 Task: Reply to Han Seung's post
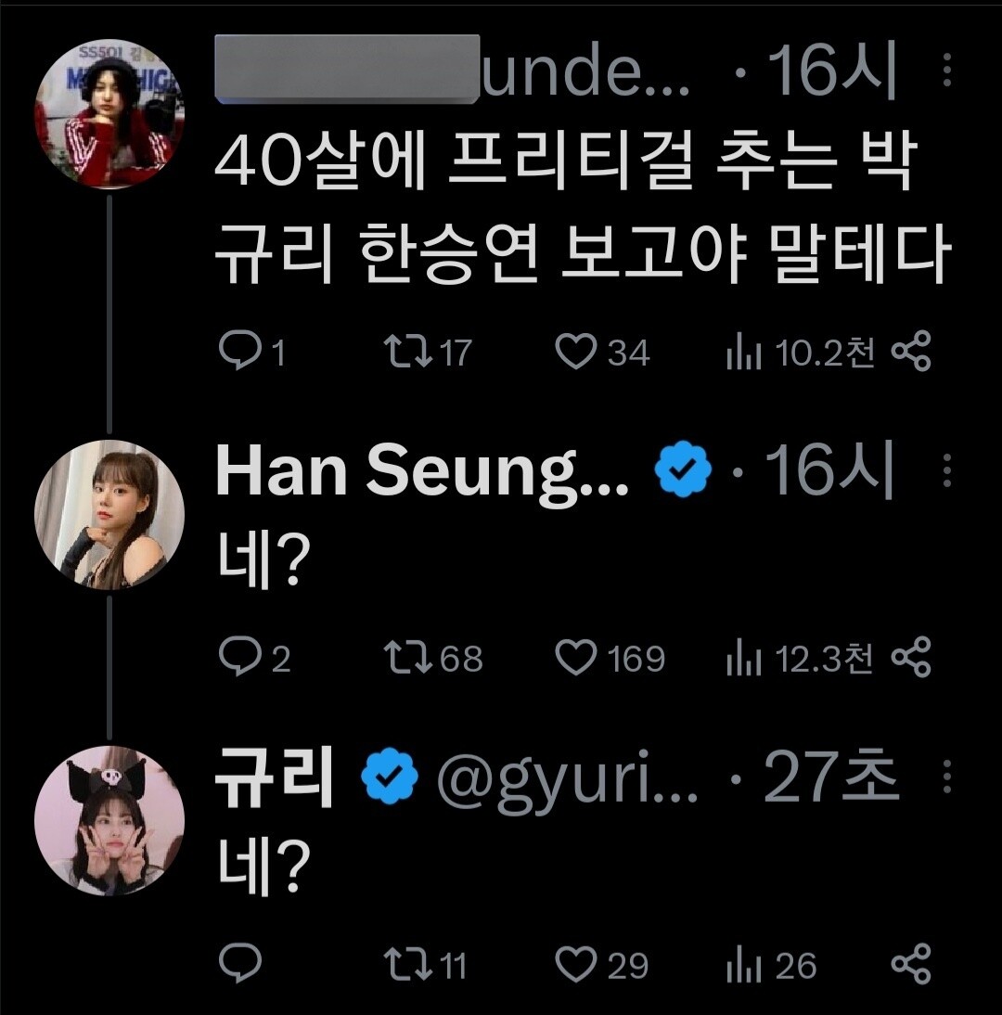click(239, 658)
